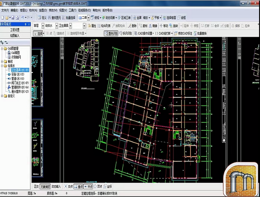
Task: Click 批量选择 batch select tool
Action: point(69,18)
